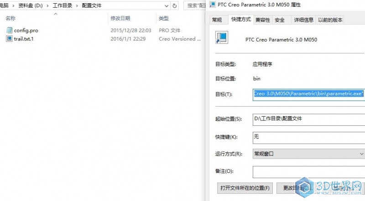
Task: Click date 2016/1/1 22:29
Action: point(128,39)
